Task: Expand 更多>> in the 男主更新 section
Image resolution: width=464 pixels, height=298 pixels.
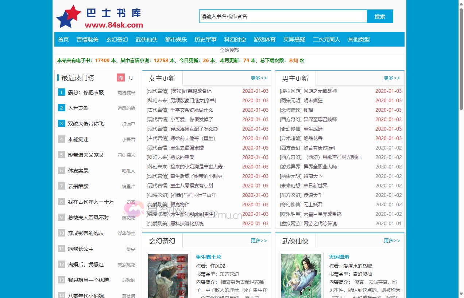Action: (x=392, y=78)
